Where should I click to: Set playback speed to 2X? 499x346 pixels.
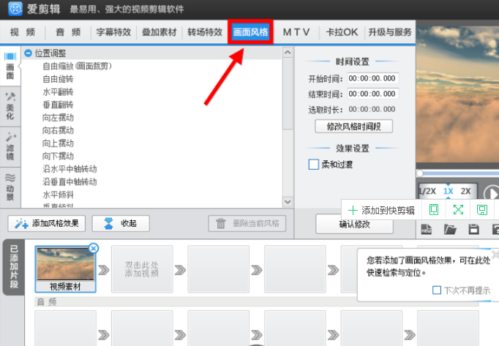[466, 191]
